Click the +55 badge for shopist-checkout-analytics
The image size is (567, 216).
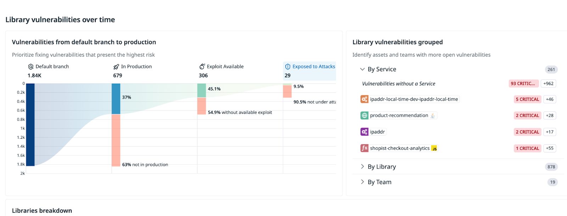[x=550, y=148]
